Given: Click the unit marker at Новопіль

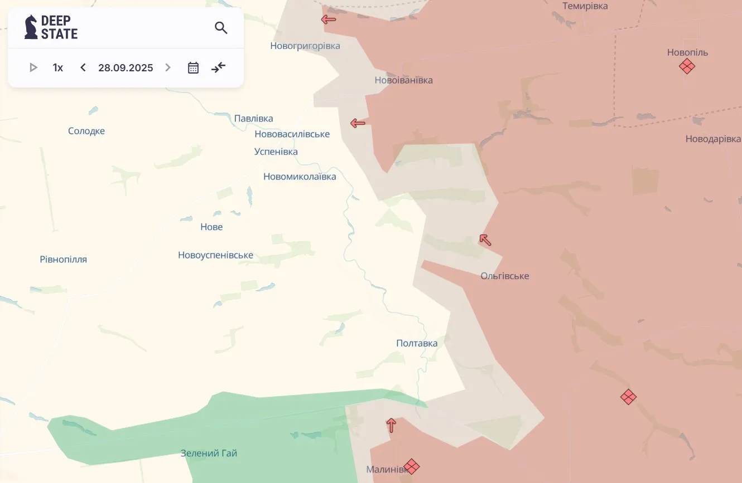Looking at the screenshot, I should click(x=687, y=67).
